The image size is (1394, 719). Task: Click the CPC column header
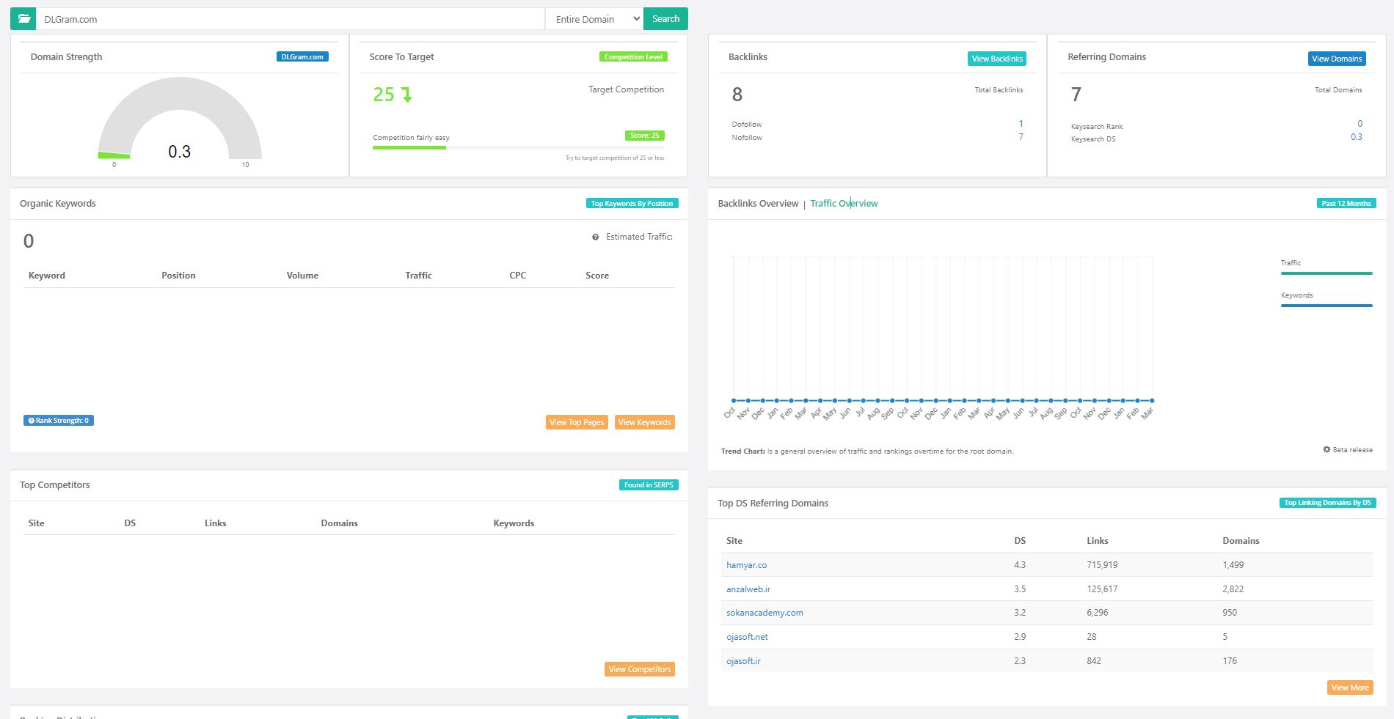[x=517, y=276]
